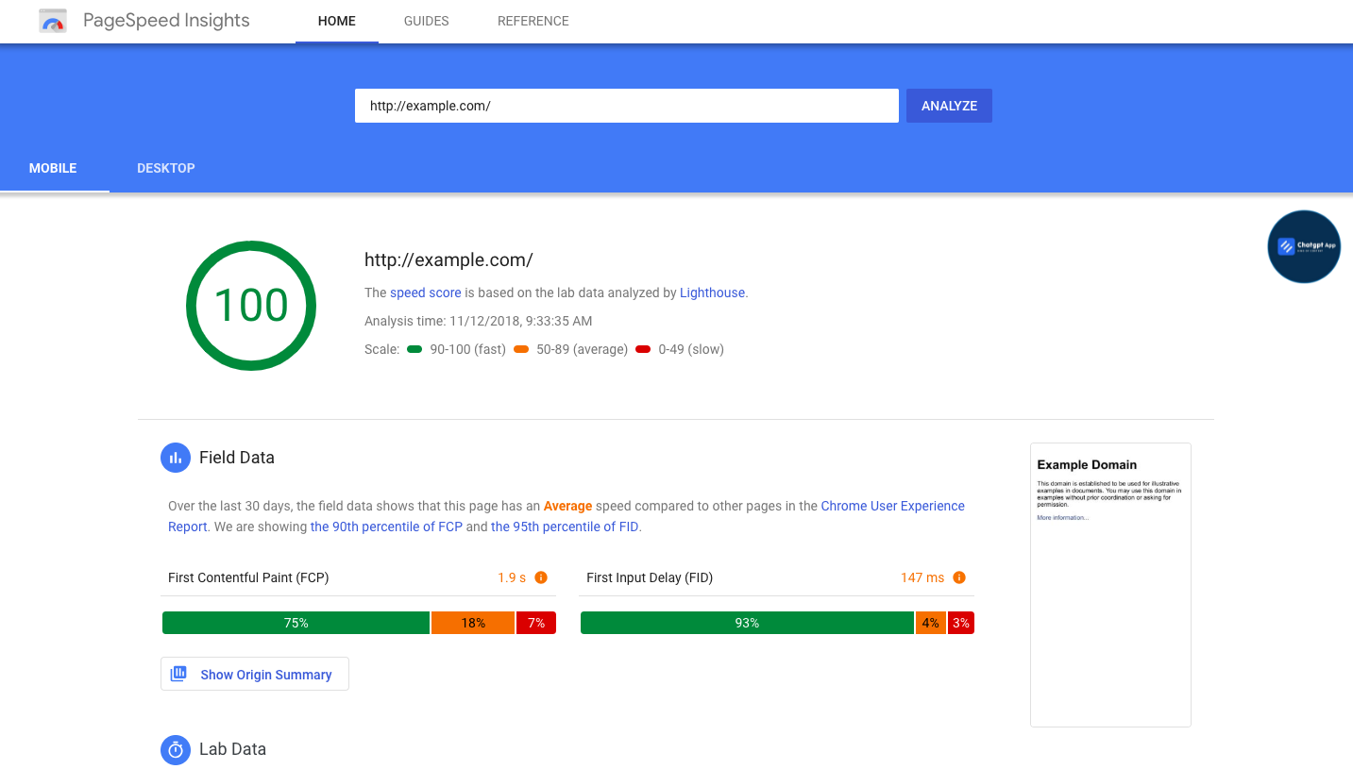This screenshot has height=769, width=1353.
Task: Click the ANALYZE button
Action: pyautogui.click(x=949, y=106)
